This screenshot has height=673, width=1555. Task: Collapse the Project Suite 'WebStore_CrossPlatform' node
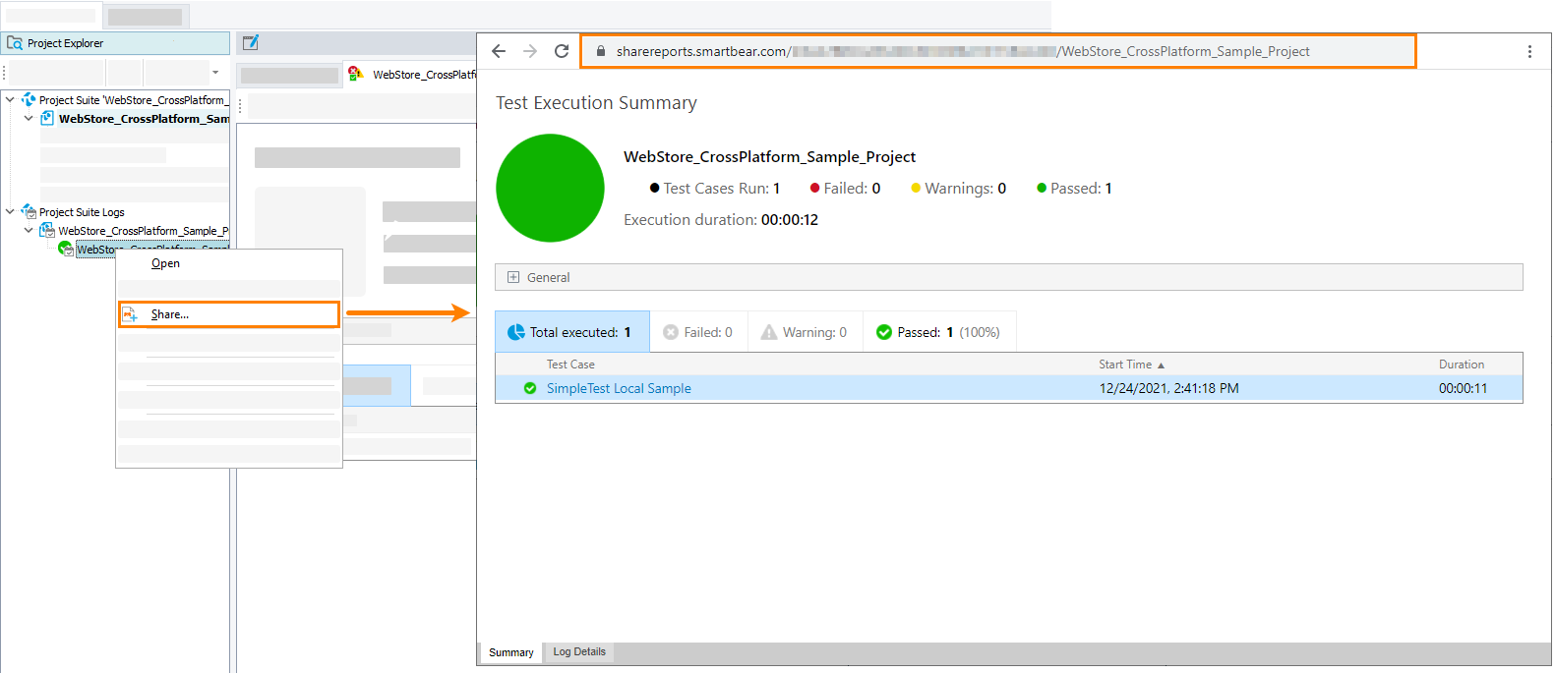[x=10, y=99]
